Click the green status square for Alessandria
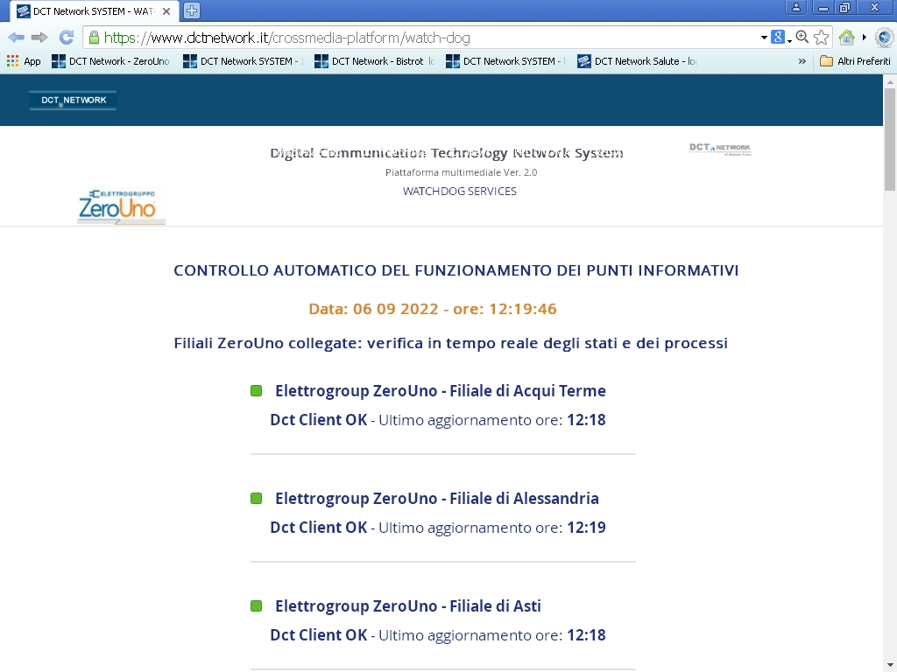The image size is (897, 672). point(257,498)
